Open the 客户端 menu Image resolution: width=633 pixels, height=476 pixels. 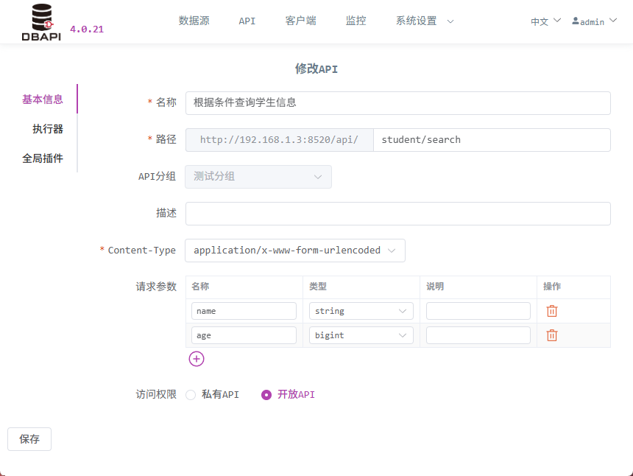pos(301,21)
